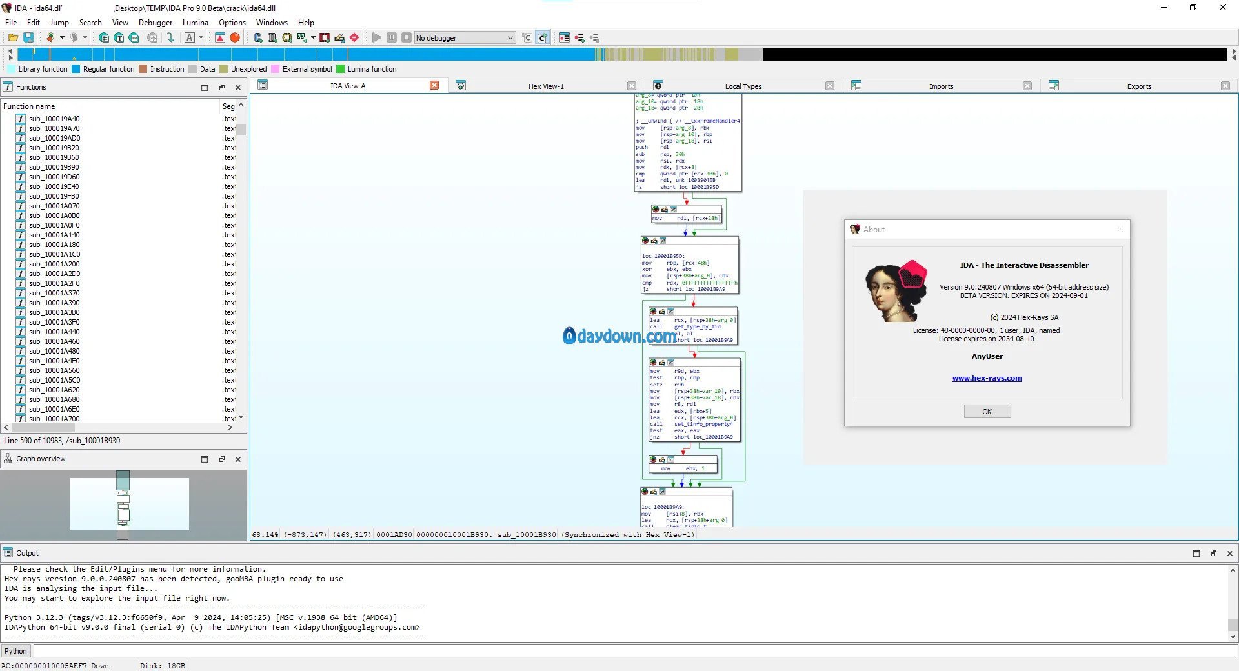Click the gray 'C' trace toolbar icon

point(527,38)
